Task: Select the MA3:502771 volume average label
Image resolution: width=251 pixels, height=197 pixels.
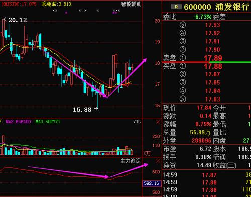Action: click(48, 122)
